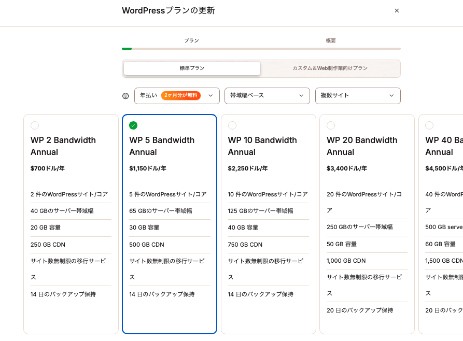Click the green checkmark on WP 5 plan
Image resolution: width=463 pixels, height=341 pixels.
[x=134, y=125]
